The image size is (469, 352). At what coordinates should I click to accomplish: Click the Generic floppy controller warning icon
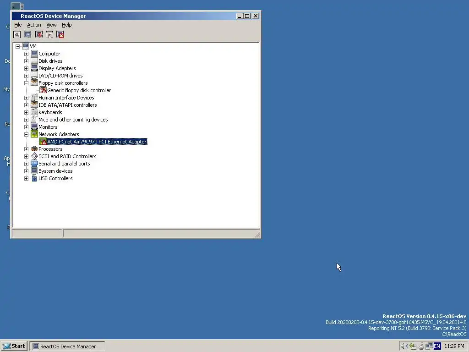(x=43, y=90)
